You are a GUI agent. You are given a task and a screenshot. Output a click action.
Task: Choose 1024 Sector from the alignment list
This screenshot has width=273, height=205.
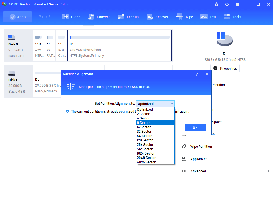tap(155, 153)
